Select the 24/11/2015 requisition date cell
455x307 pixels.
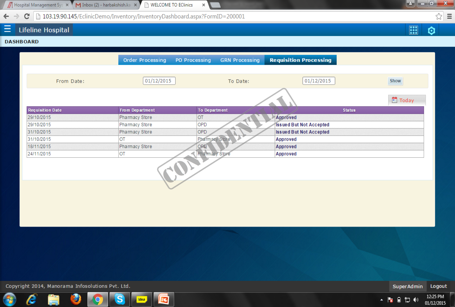pos(72,154)
